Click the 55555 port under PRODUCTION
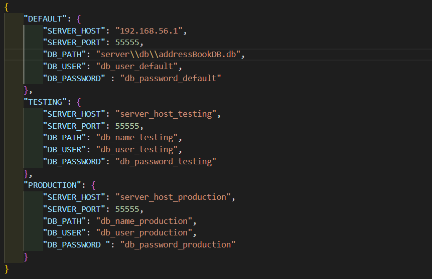Image resolution: width=432 pixels, height=279 pixels. [127, 209]
